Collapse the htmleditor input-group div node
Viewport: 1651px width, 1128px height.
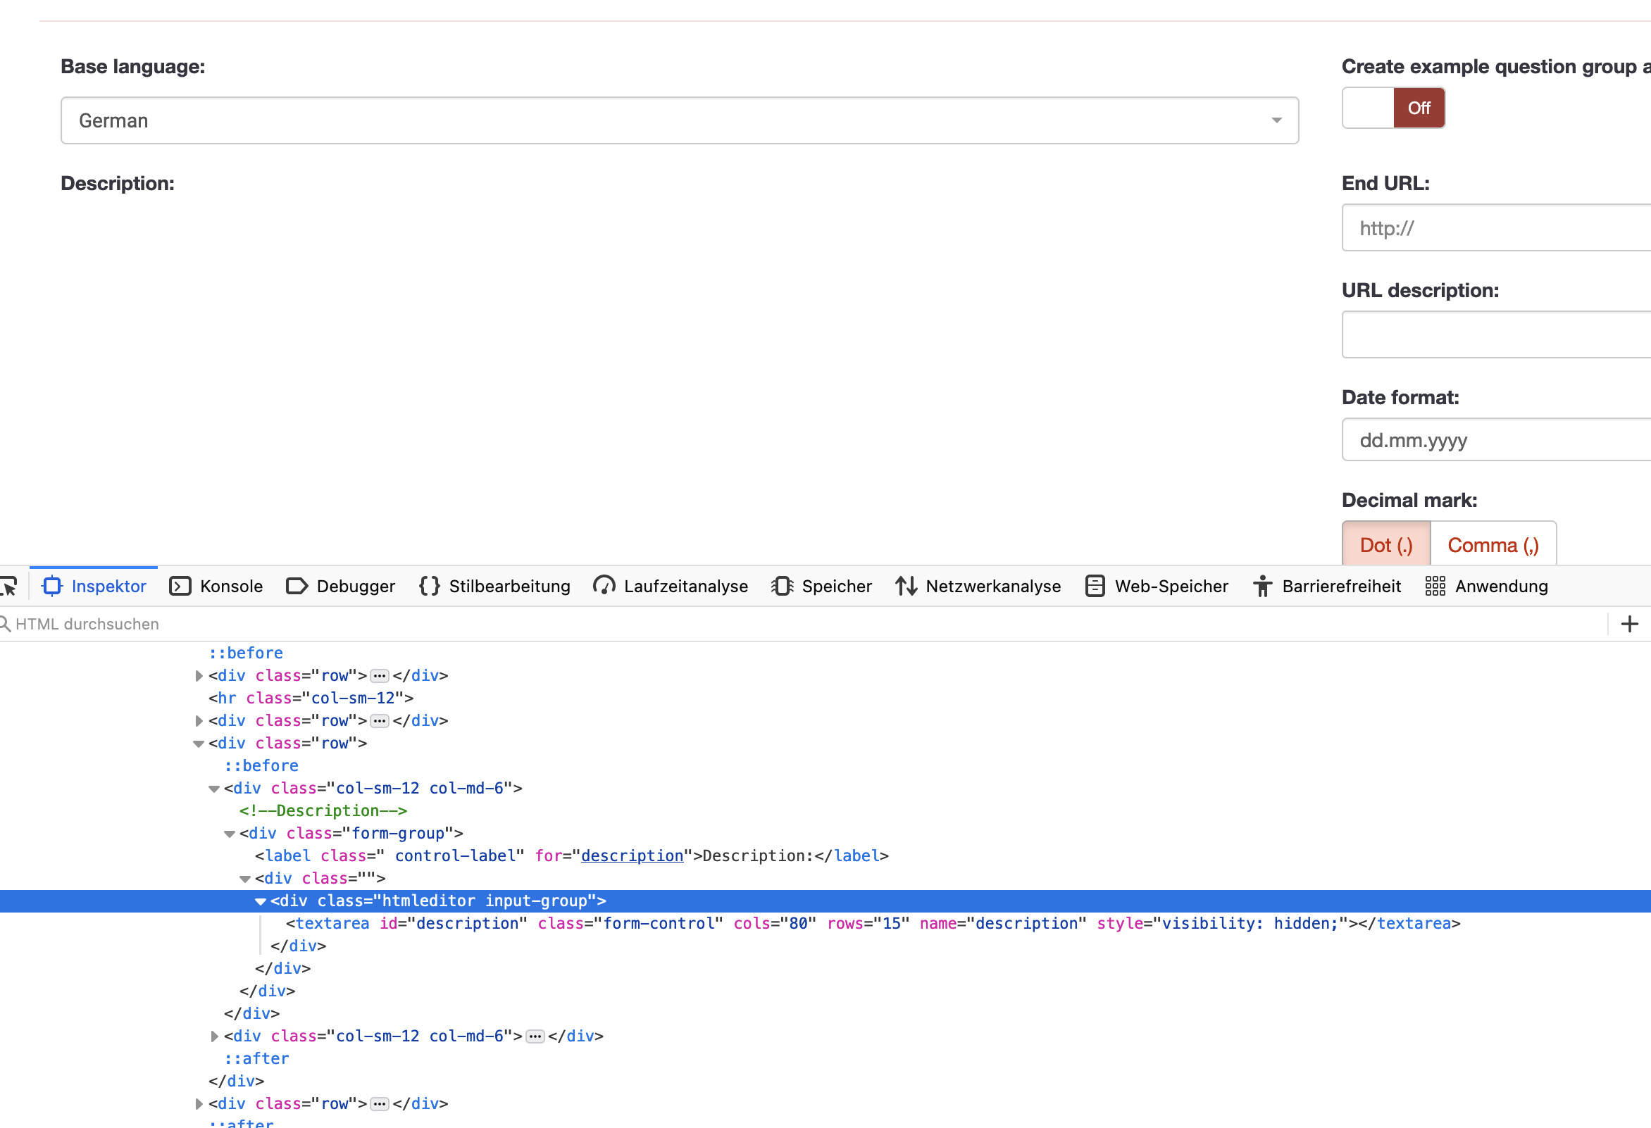[260, 901]
